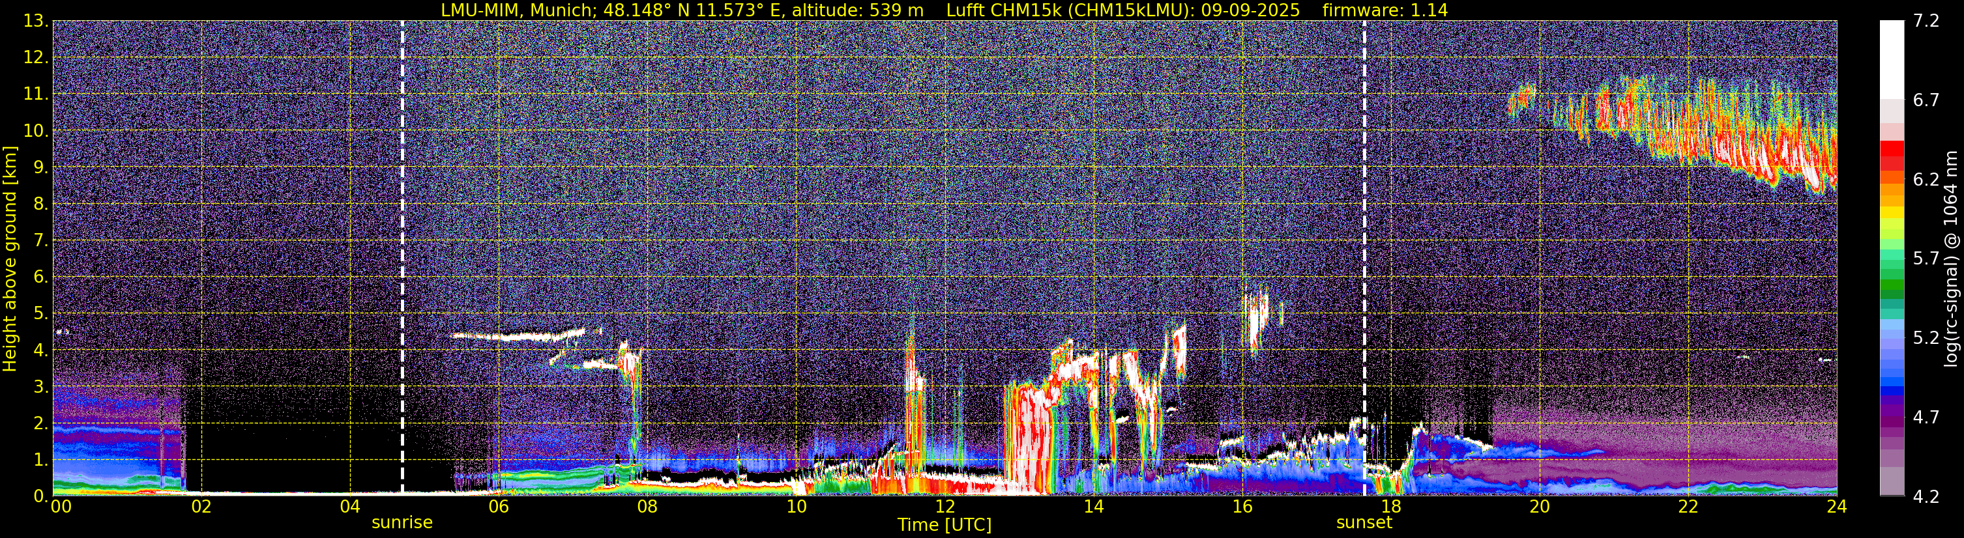Click the "sunset" label below the time axis
Screen dimensions: 1964x538
[x=1364, y=523]
